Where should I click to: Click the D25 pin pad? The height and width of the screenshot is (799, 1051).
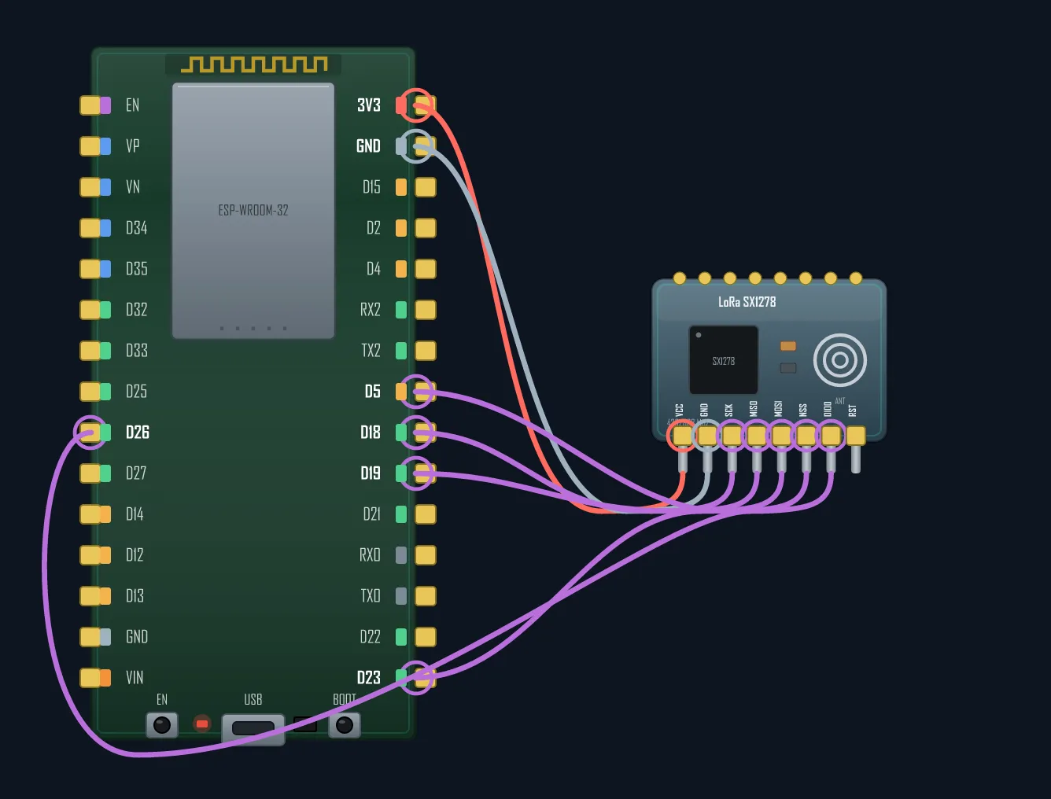coord(90,392)
